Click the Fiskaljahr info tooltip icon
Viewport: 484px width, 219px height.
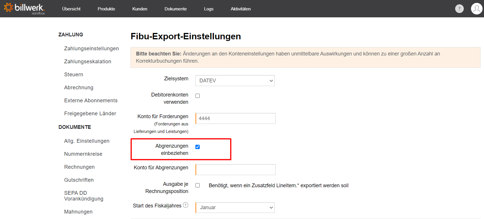[x=186, y=205]
